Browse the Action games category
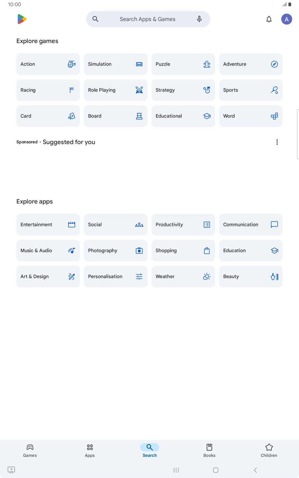 (48, 64)
